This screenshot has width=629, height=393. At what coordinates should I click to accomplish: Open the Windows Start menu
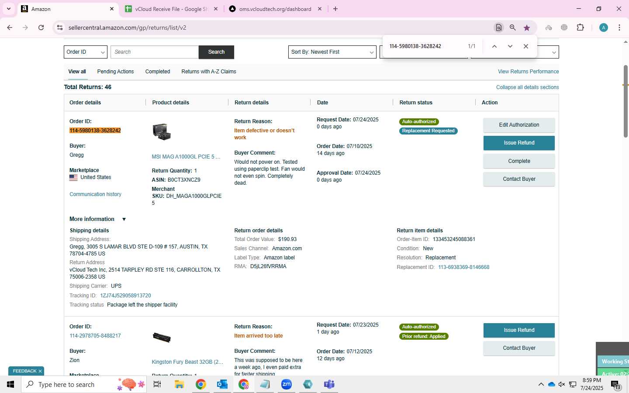(x=10, y=384)
